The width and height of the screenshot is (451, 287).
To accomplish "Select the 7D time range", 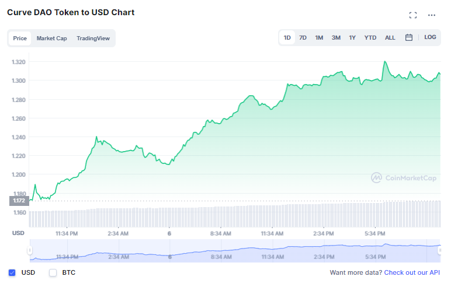I will [303, 38].
